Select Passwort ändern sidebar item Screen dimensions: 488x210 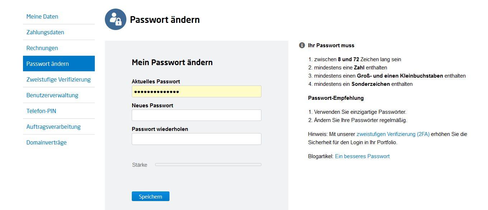click(x=48, y=64)
